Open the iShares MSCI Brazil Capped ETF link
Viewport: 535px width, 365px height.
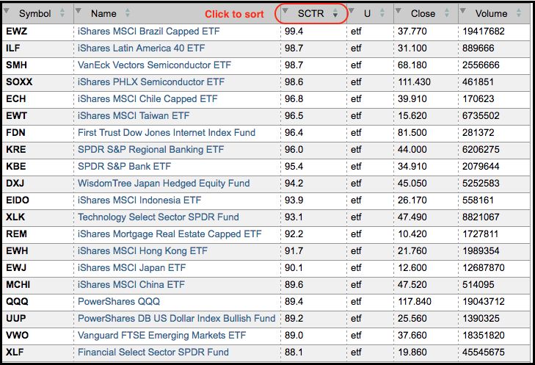(148, 32)
